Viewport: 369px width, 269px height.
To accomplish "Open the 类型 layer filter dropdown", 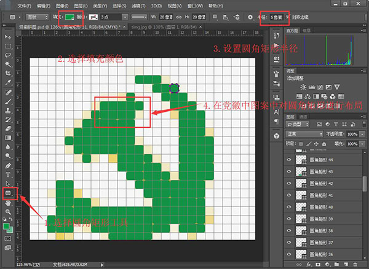I will coord(298,124).
